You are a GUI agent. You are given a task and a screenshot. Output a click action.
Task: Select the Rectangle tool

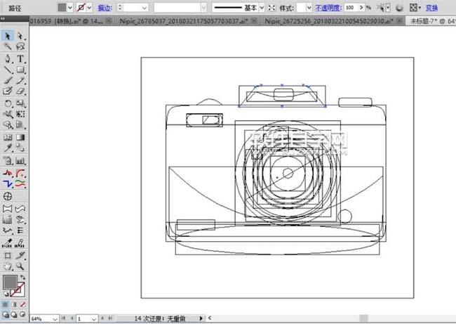tap(20, 70)
